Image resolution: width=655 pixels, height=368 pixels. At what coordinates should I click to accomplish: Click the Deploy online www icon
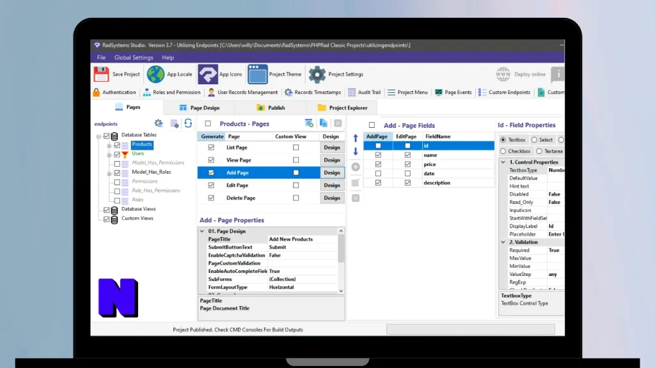click(503, 74)
